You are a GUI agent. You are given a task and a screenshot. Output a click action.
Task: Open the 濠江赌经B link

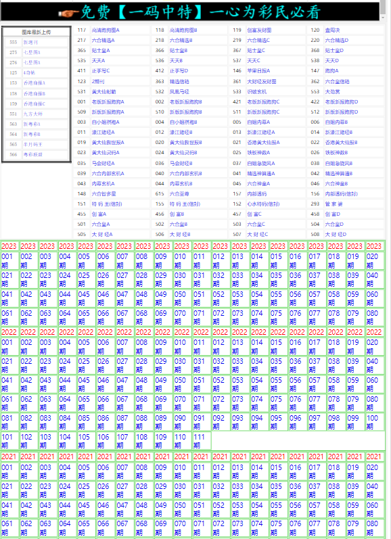tap(181, 133)
